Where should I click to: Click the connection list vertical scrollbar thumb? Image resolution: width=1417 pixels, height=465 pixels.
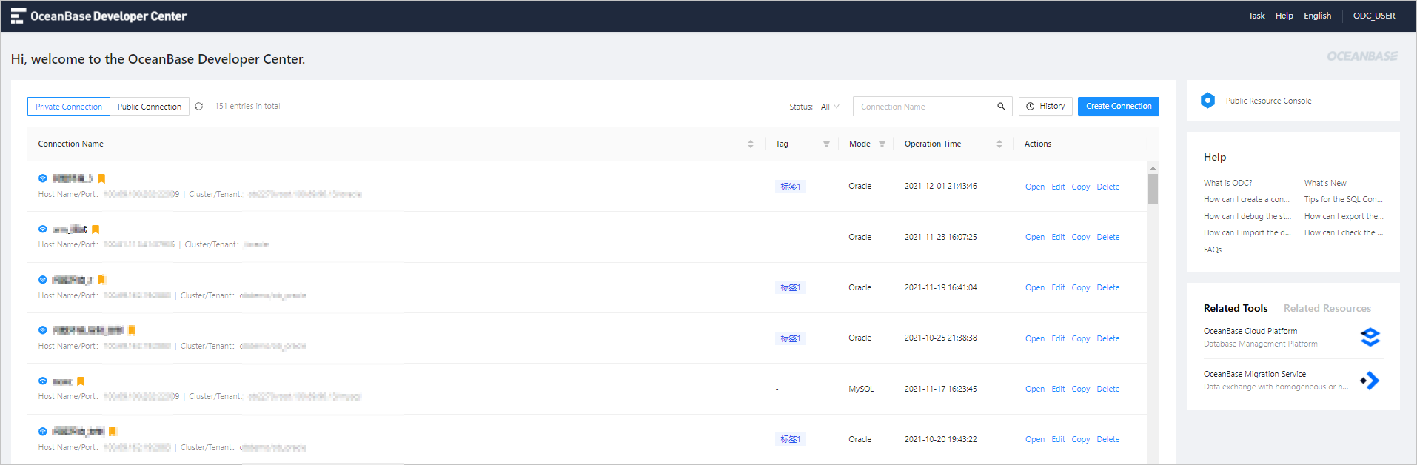[1153, 189]
